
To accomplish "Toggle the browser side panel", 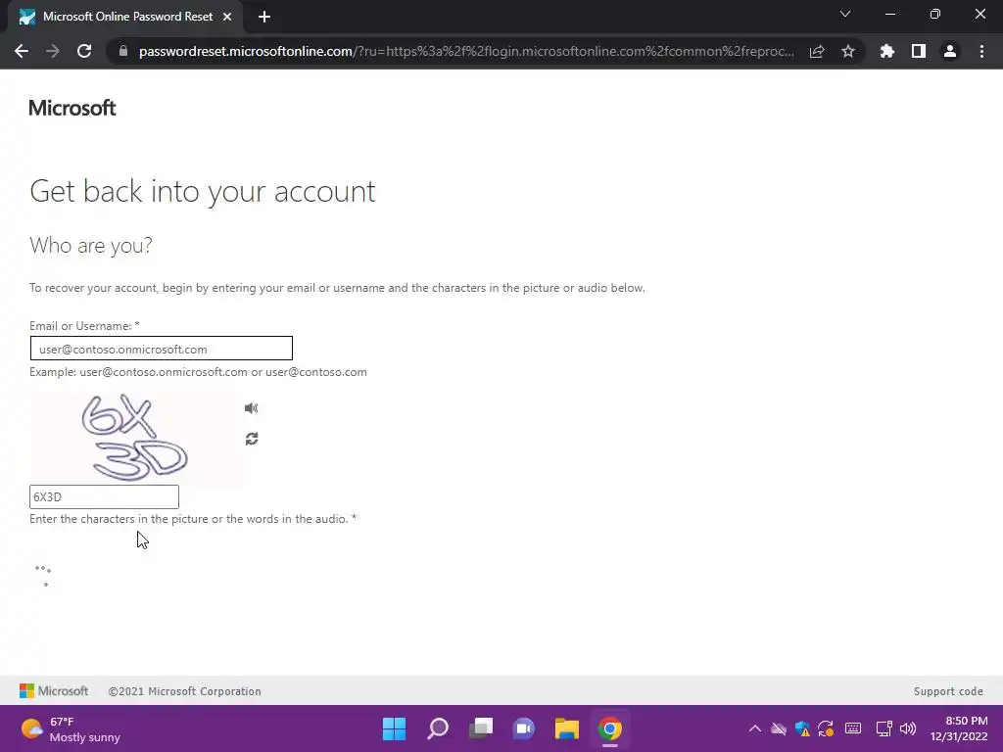I will 919,51.
